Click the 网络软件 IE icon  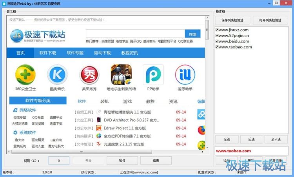15,110
